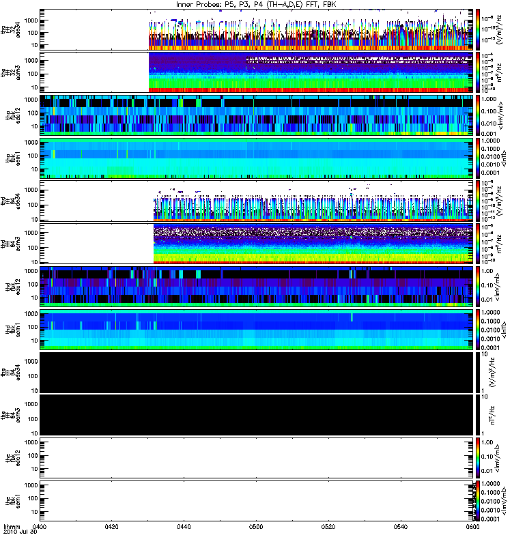Click the empty the fbk scm1 panel

(x=257, y=501)
